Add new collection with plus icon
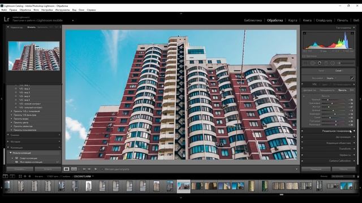This screenshot has height=203, width=362. (x=59, y=148)
